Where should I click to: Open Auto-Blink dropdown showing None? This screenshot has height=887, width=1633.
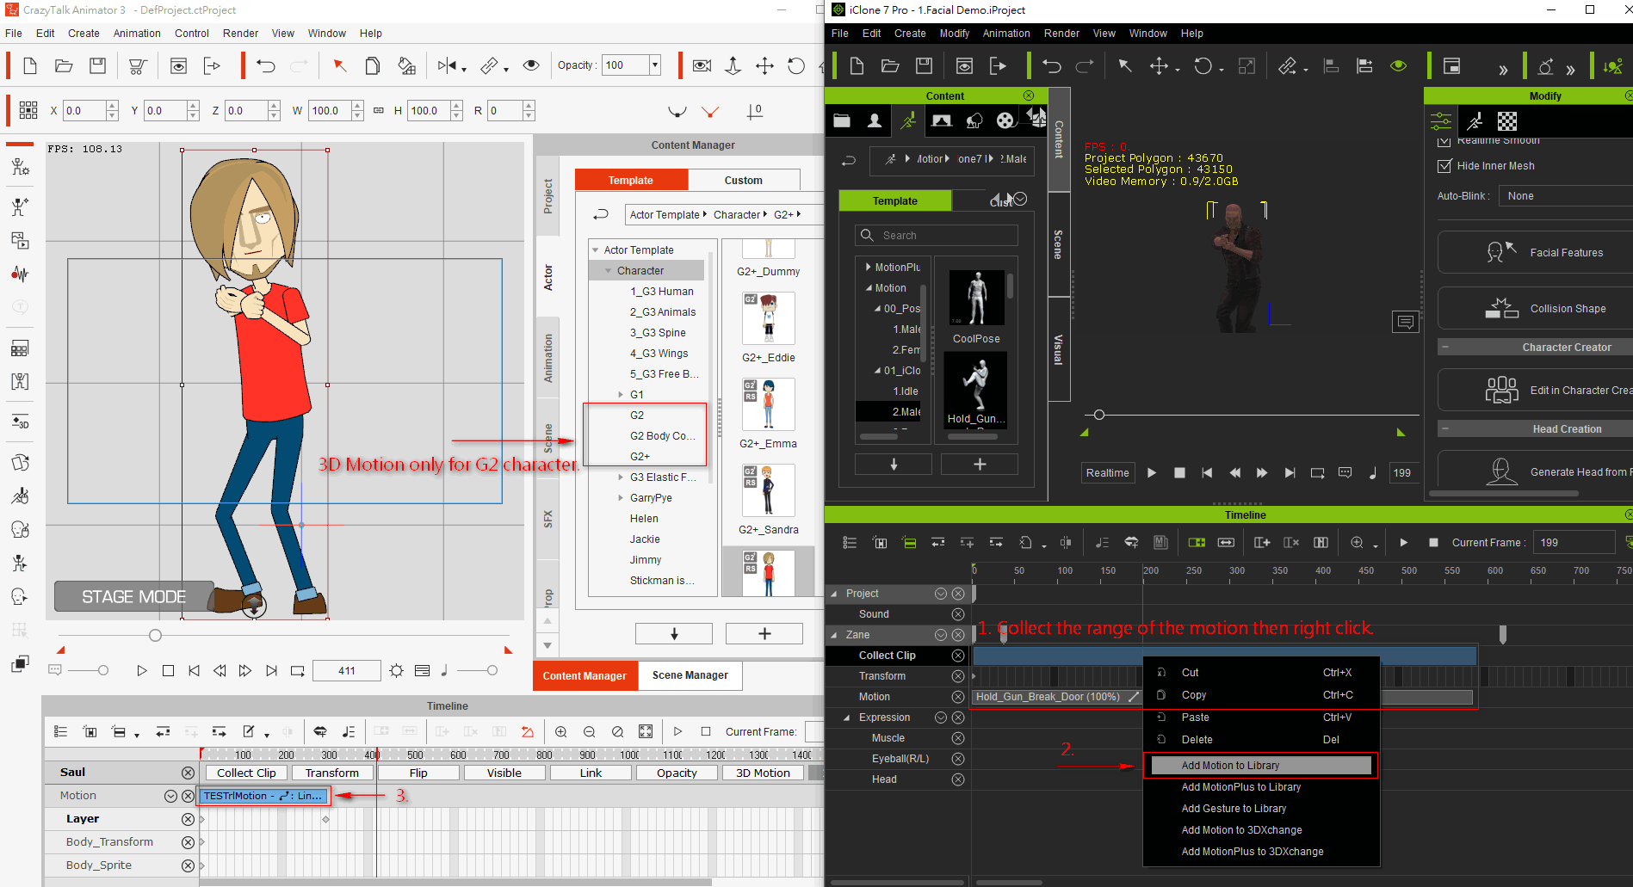tap(1565, 196)
